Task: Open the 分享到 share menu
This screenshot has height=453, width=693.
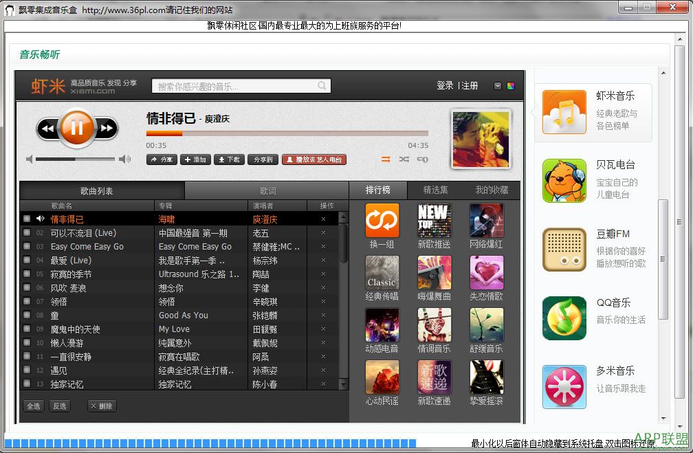Action: click(x=263, y=159)
